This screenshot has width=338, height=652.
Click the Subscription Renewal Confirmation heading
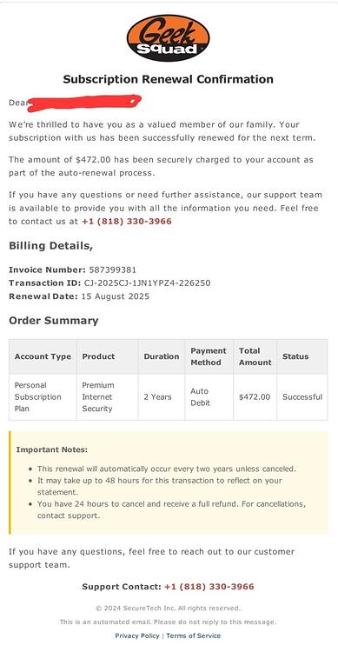(168, 79)
